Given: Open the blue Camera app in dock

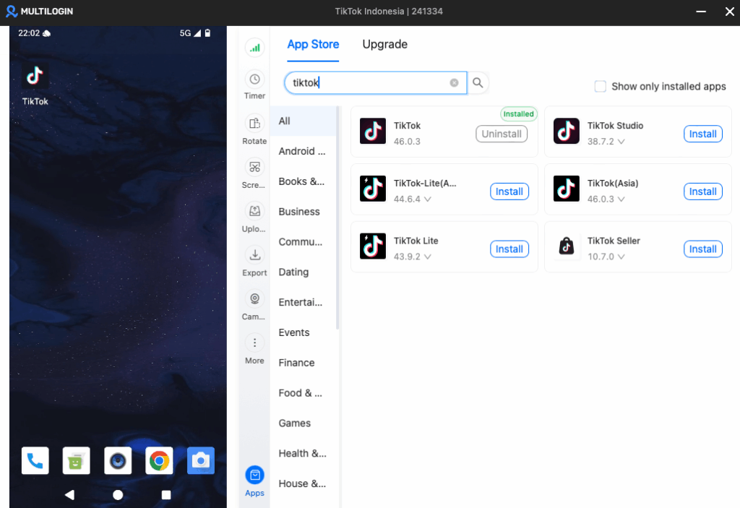Looking at the screenshot, I should [x=201, y=460].
